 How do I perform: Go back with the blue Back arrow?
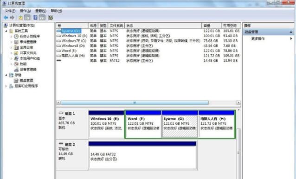click(6, 18)
